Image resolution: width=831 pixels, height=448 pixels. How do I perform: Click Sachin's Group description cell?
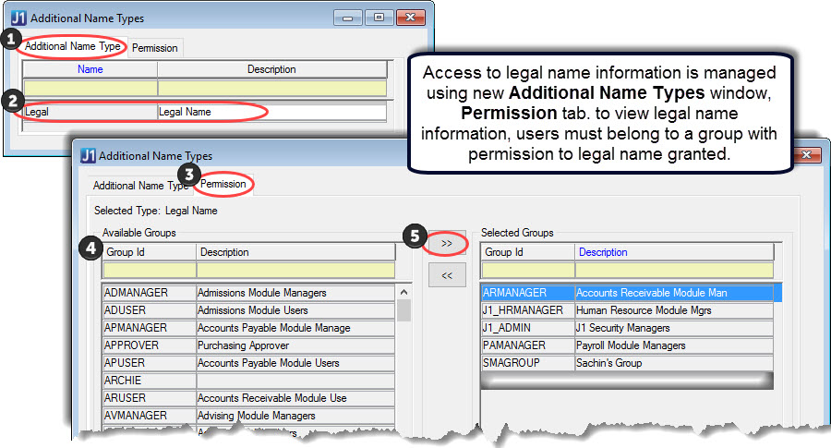click(674, 363)
